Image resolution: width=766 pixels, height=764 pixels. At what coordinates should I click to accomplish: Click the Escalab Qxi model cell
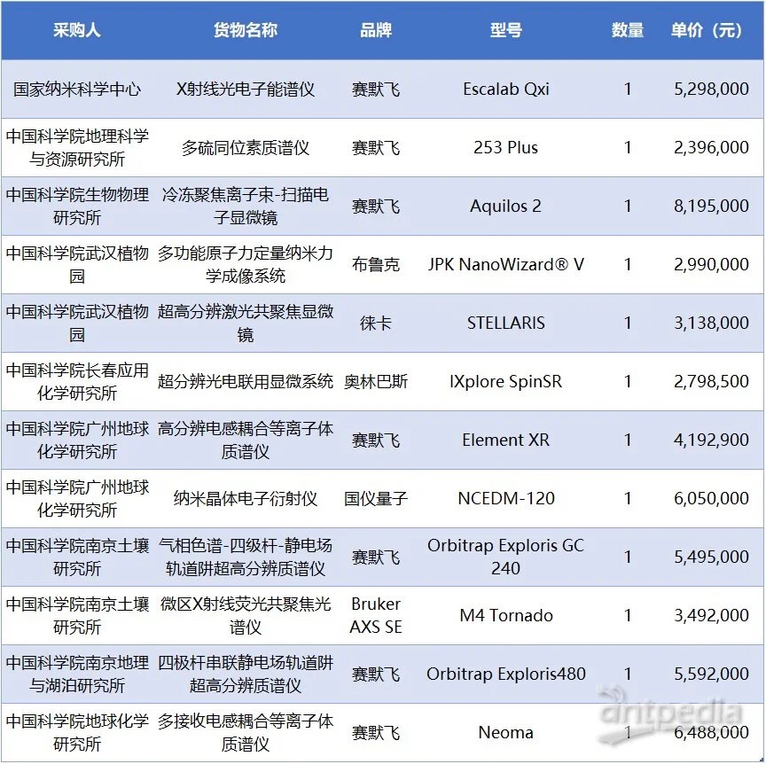tap(505, 89)
